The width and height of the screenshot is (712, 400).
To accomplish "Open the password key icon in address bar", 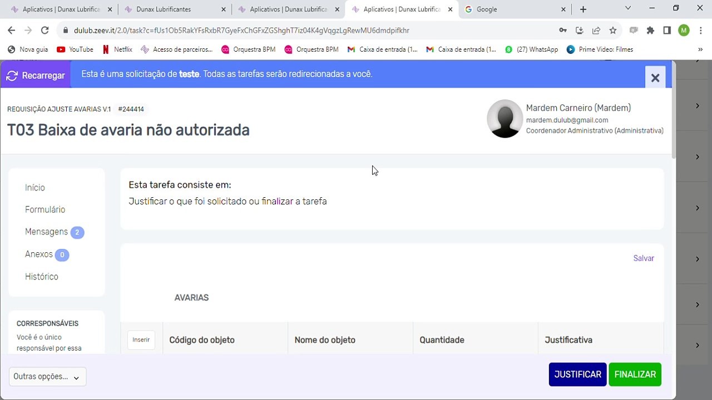I will (x=563, y=31).
